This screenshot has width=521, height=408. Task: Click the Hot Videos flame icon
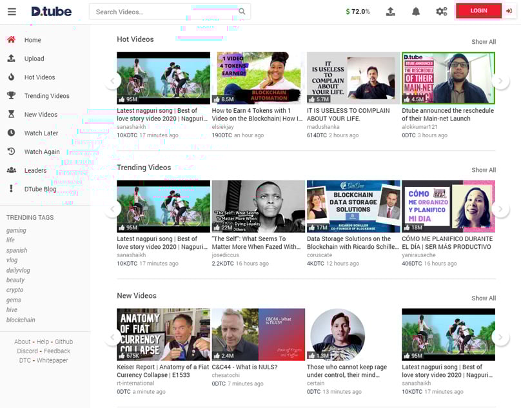(x=12, y=77)
